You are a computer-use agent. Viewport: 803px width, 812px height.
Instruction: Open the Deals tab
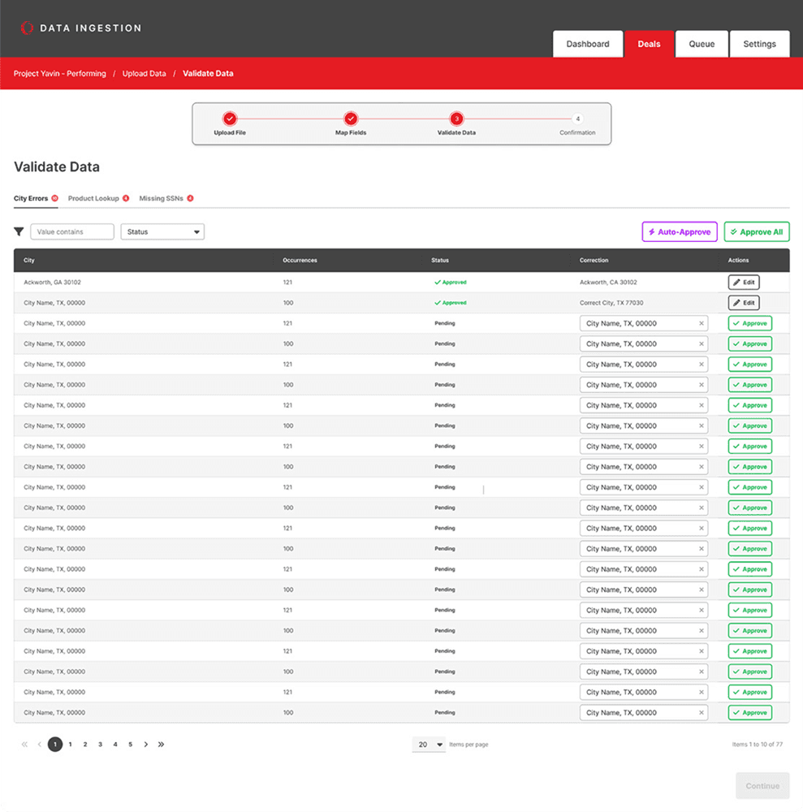coord(649,44)
